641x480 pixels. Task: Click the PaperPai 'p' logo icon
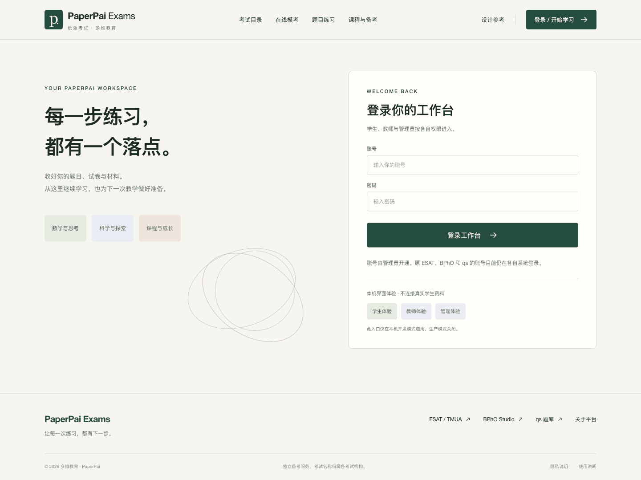pos(53,20)
